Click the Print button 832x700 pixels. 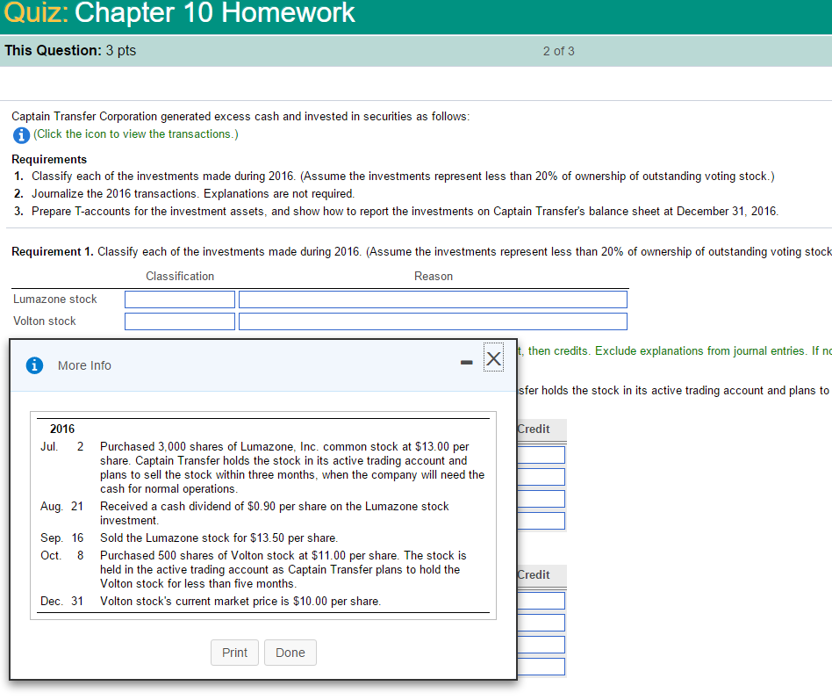234,653
